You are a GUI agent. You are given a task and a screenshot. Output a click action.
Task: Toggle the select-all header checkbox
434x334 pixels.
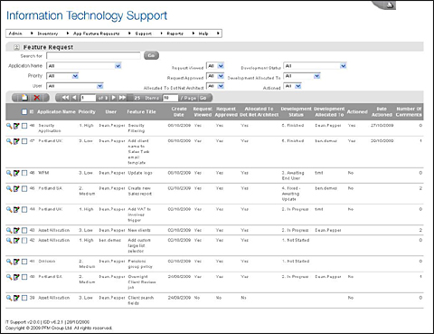pos(24,111)
